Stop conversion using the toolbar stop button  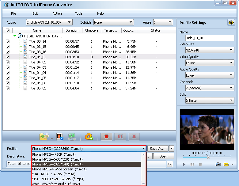point(134,137)
